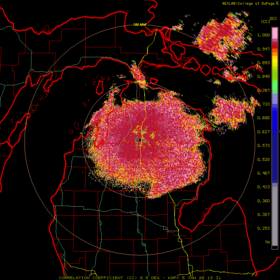Click the TH label on the legend

point(267,242)
